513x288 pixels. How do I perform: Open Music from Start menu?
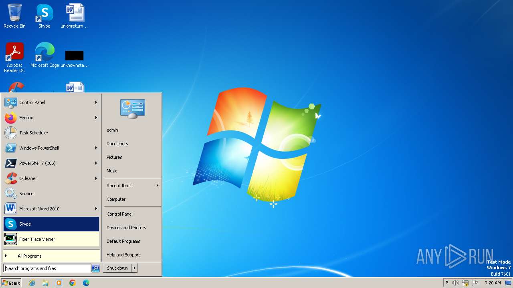132,171
